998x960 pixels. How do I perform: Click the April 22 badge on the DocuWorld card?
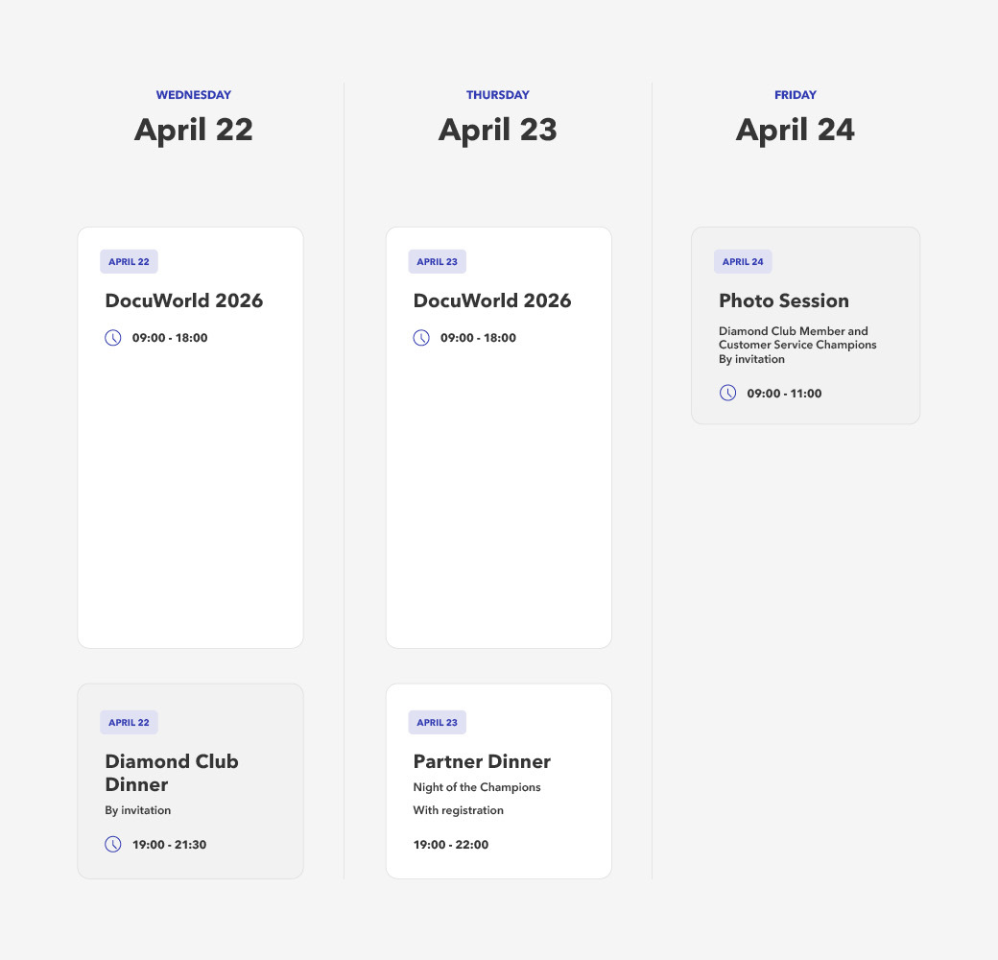tap(129, 262)
